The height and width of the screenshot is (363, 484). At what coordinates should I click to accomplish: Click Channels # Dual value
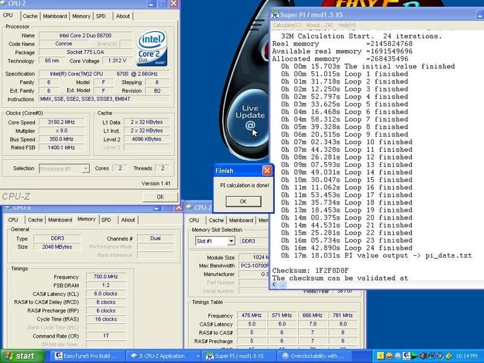point(155,238)
